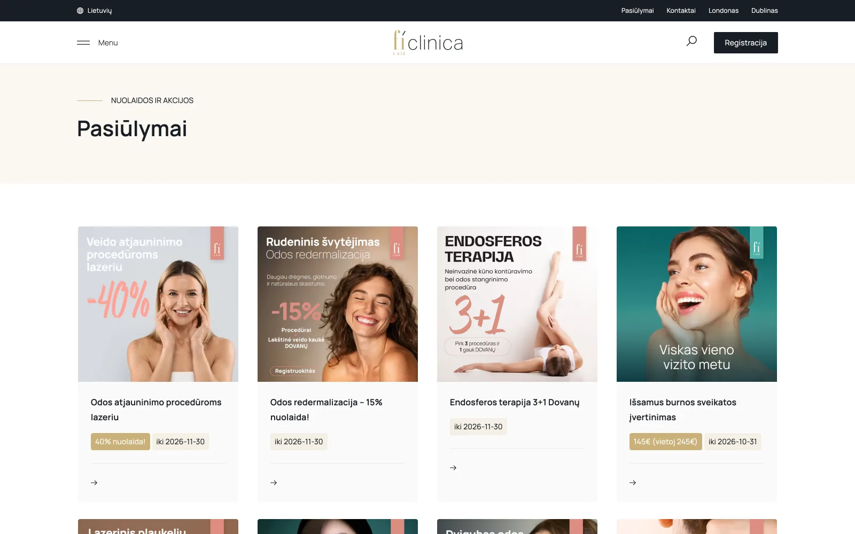Image resolution: width=855 pixels, height=534 pixels.
Task: Click arrow under Endosferos terapija card
Action: pos(453,468)
